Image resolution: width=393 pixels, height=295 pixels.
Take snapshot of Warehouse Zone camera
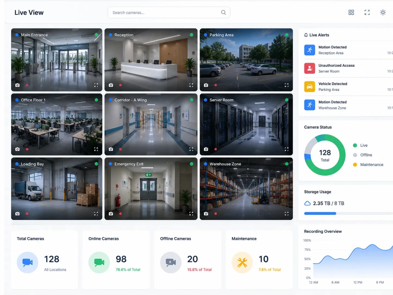click(206, 214)
